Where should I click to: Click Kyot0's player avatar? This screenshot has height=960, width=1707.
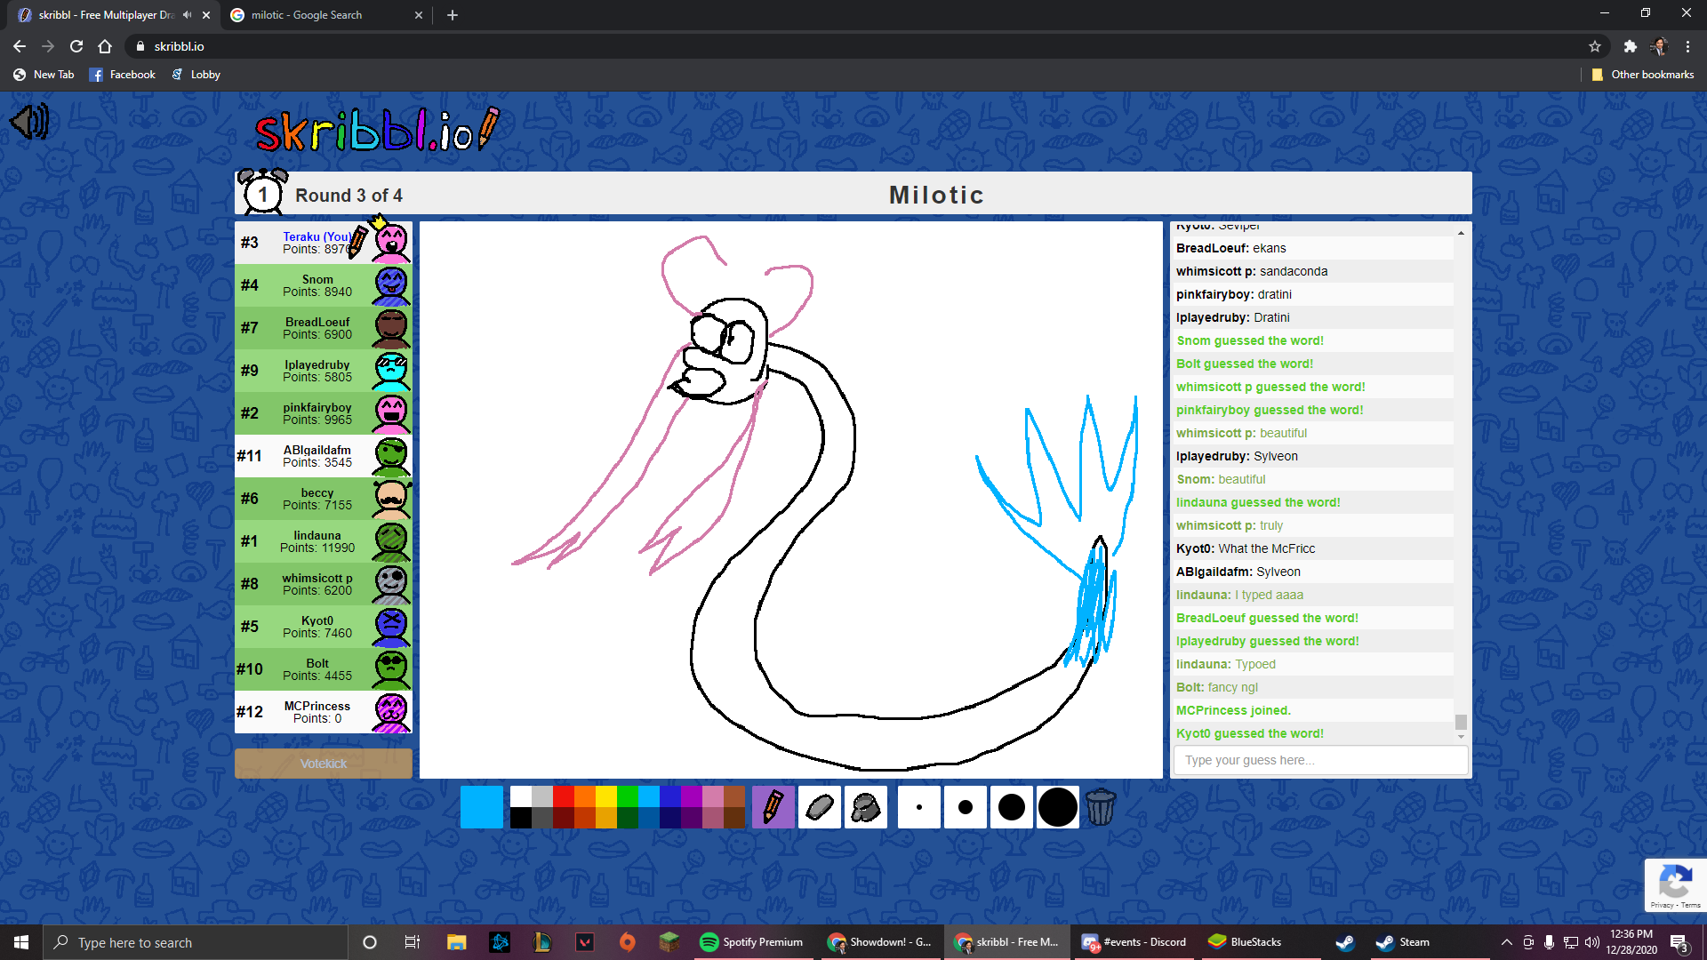point(391,627)
